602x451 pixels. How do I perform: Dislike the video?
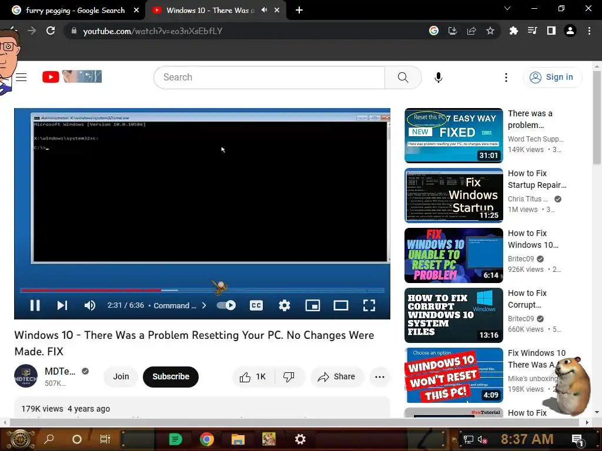click(289, 377)
